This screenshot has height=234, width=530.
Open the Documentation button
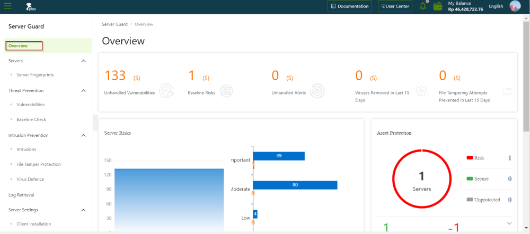350,6
